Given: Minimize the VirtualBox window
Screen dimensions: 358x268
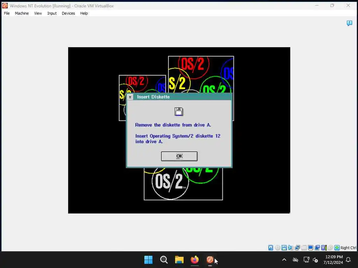Looking at the screenshot, I should click(317, 6).
